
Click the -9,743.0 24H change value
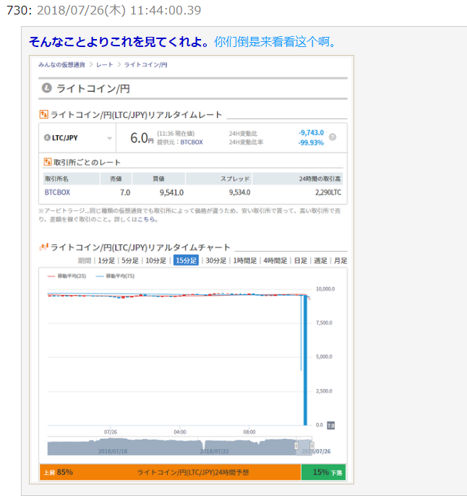point(311,133)
